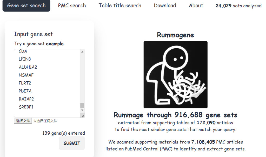Open the Table title search tab
The height and width of the screenshot is (157, 266).
(x=120, y=5)
